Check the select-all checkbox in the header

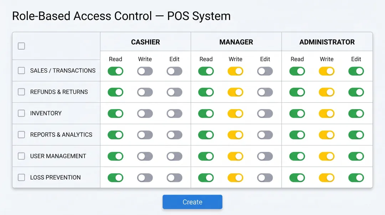[x=21, y=46]
